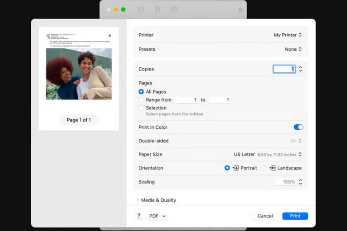Click the Scaling percentage stepper arrows

coord(301,182)
